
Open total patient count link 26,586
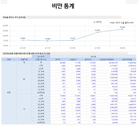pos(62,63)
